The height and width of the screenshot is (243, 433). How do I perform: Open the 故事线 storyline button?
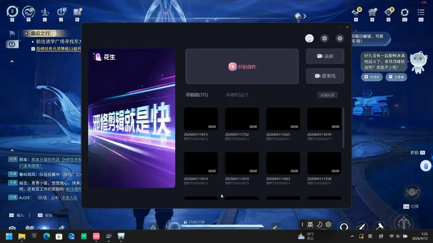(x=325, y=76)
